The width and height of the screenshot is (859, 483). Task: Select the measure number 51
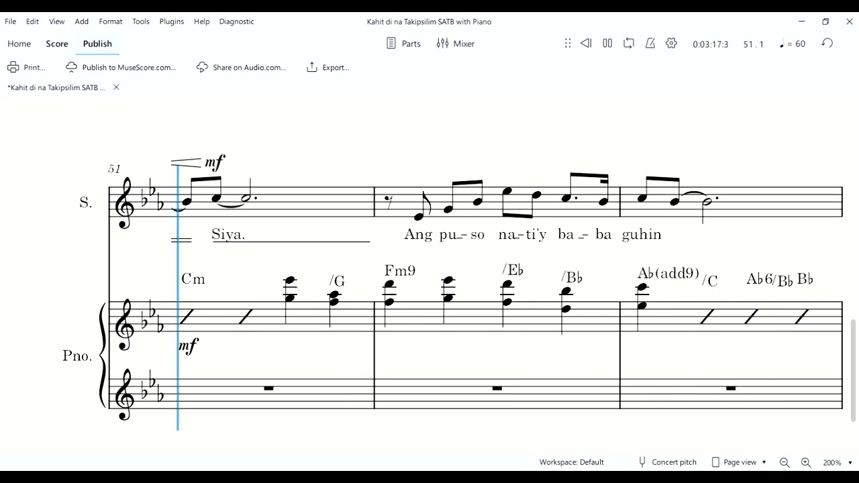(x=114, y=169)
